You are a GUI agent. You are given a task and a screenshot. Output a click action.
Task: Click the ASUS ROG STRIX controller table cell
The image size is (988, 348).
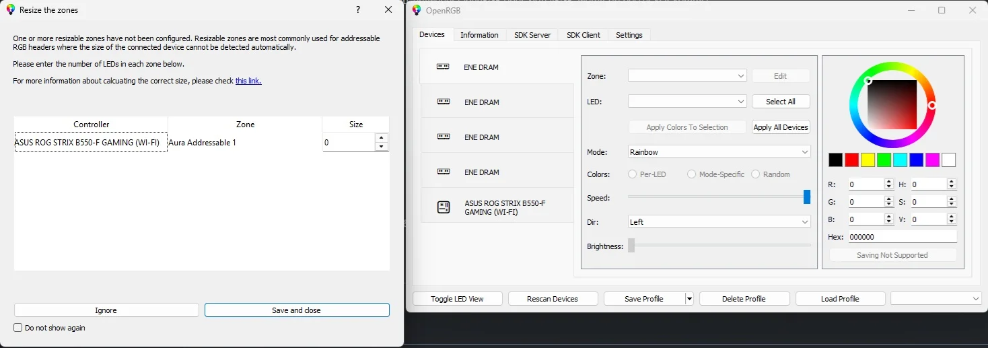91,143
